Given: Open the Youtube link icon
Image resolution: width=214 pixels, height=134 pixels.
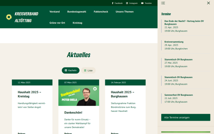Looking at the screenshot, I should (142, 3).
